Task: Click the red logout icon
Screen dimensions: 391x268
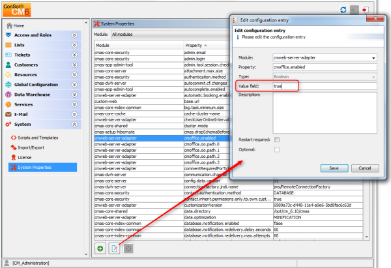Action: (365, 10)
